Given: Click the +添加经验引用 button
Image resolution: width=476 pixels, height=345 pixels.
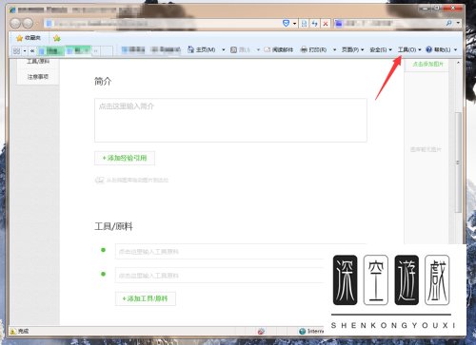Looking at the screenshot, I should point(125,158).
